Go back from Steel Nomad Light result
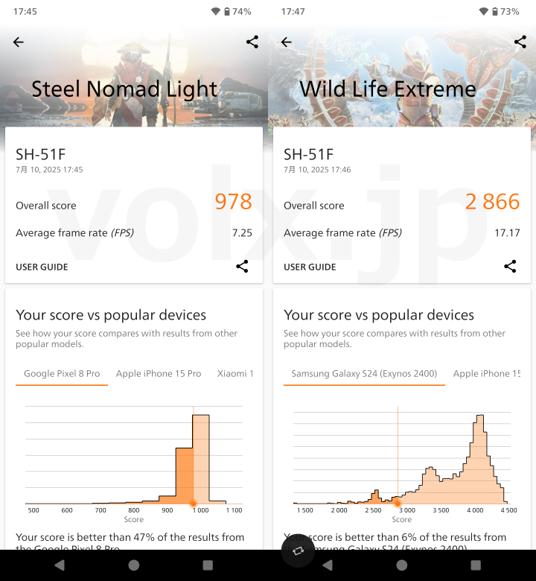536x581 pixels. tap(18, 42)
